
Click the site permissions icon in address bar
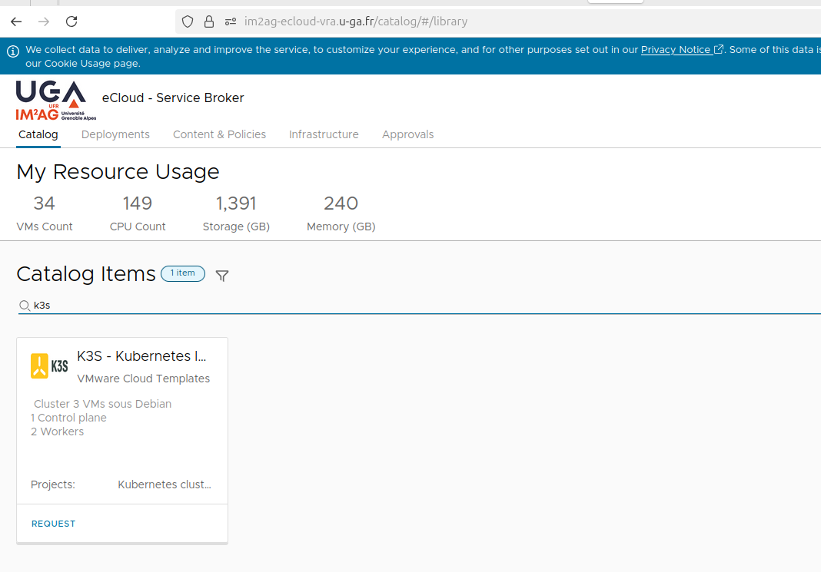pos(230,21)
